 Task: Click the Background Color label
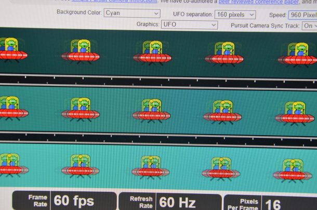pos(79,12)
